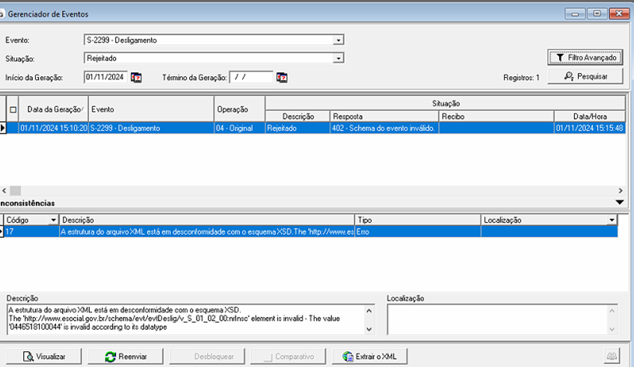Open the Filtro Avançado filter

pos(585,57)
